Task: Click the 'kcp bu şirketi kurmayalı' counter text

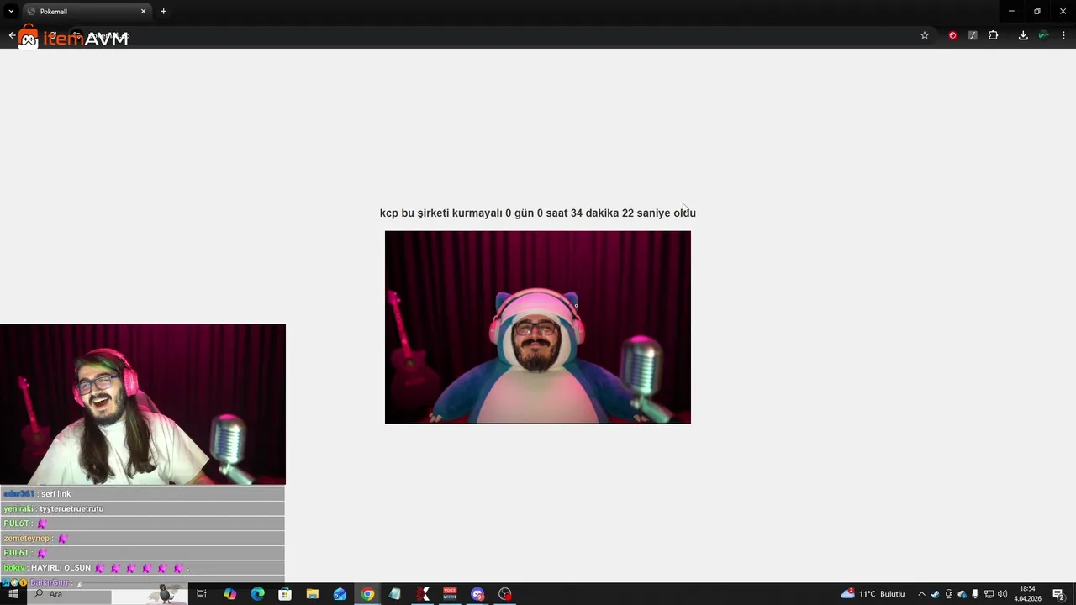Action: click(538, 213)
